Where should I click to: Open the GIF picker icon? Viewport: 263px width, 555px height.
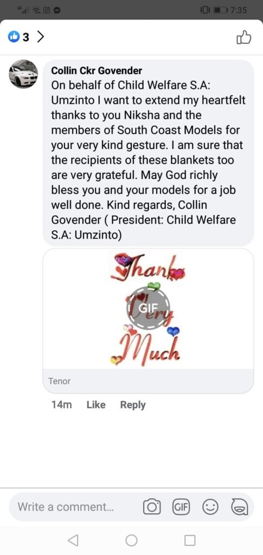[x=181, y=507]
